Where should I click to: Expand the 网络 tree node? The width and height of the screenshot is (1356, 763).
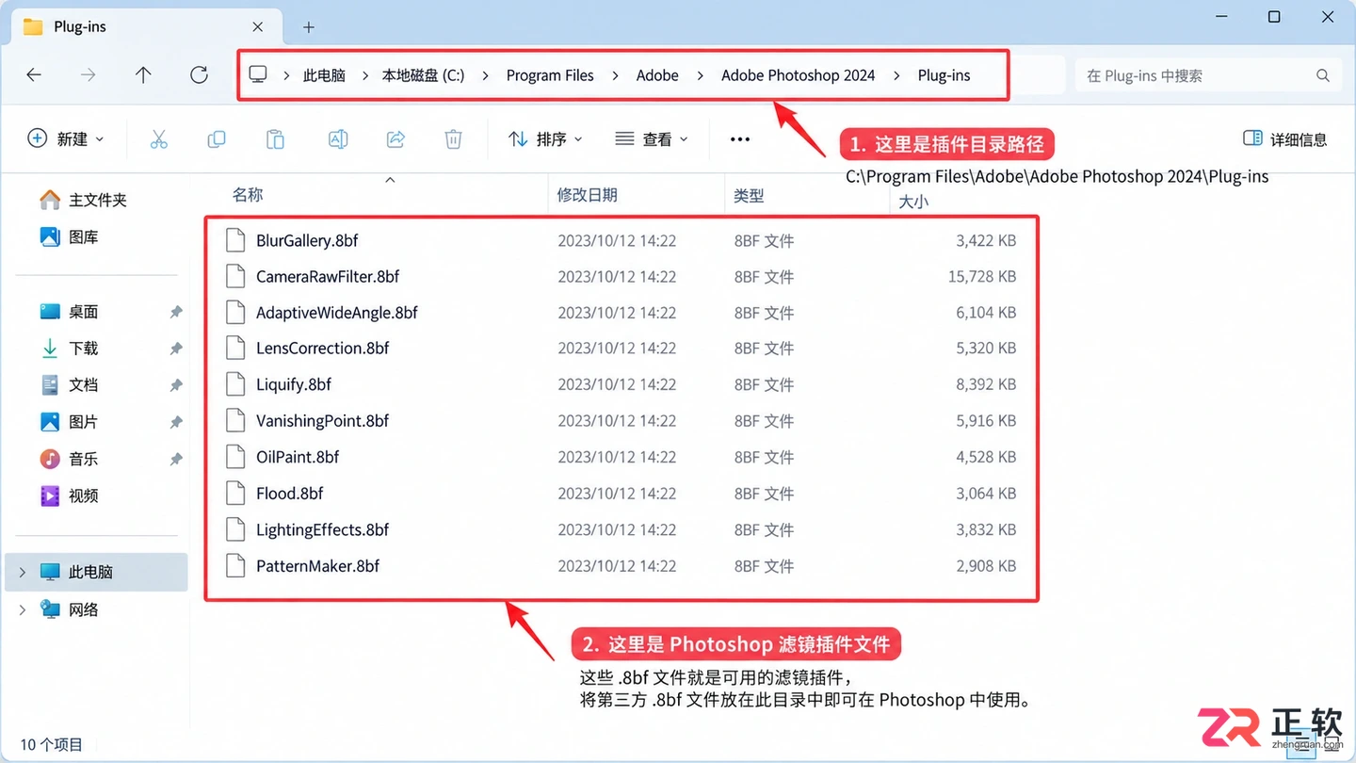point(23,609)
